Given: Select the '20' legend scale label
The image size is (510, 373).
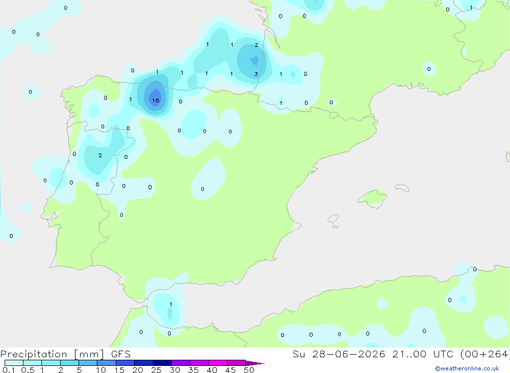Looking at the screenshot, I should pyautogui.click(x=138, y=370).
